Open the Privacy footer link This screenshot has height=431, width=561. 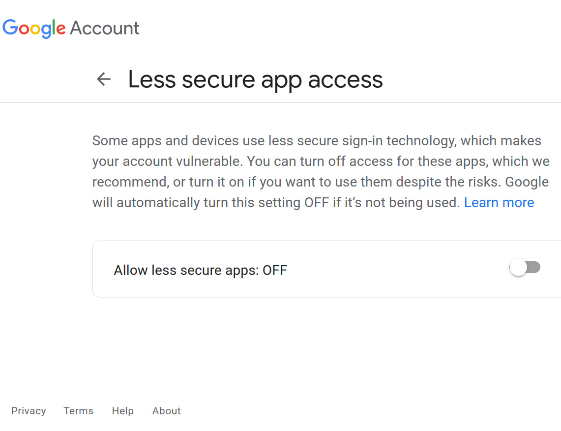pyautogui.click(x=29, y=411)
